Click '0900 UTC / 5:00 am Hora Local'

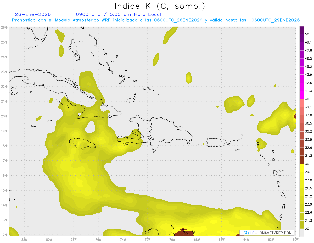[x=119, y=14]
